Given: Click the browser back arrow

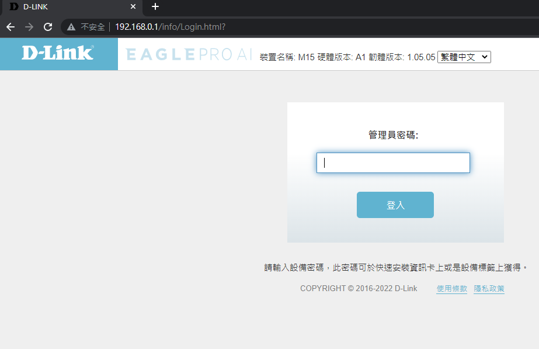Looking at the screenshot, I should point(11,27).
